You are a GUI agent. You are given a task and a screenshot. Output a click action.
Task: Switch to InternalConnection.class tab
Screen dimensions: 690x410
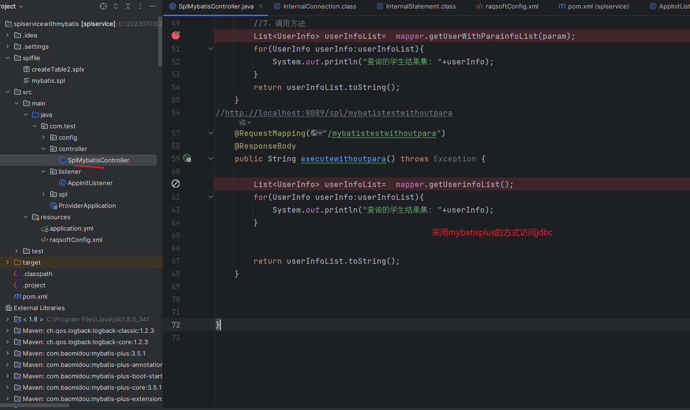[x=319, y=6]
